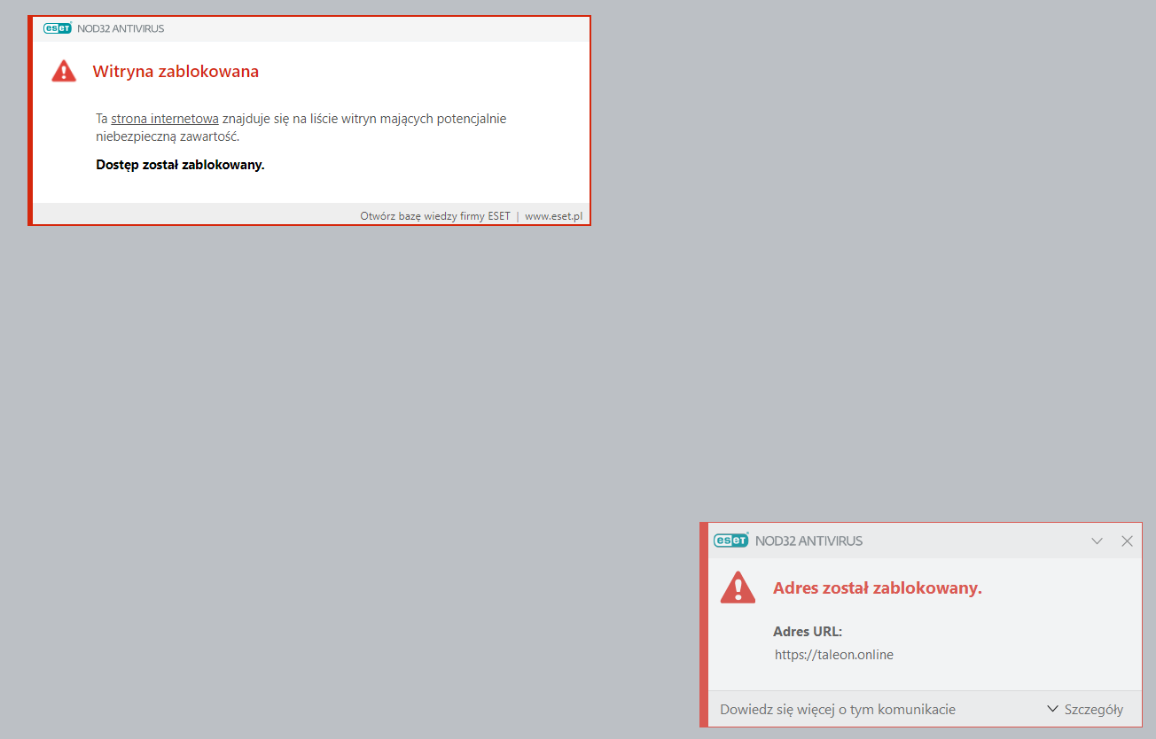
Task: Click the warning triangle in the notification popup
Action: (738, 587)
